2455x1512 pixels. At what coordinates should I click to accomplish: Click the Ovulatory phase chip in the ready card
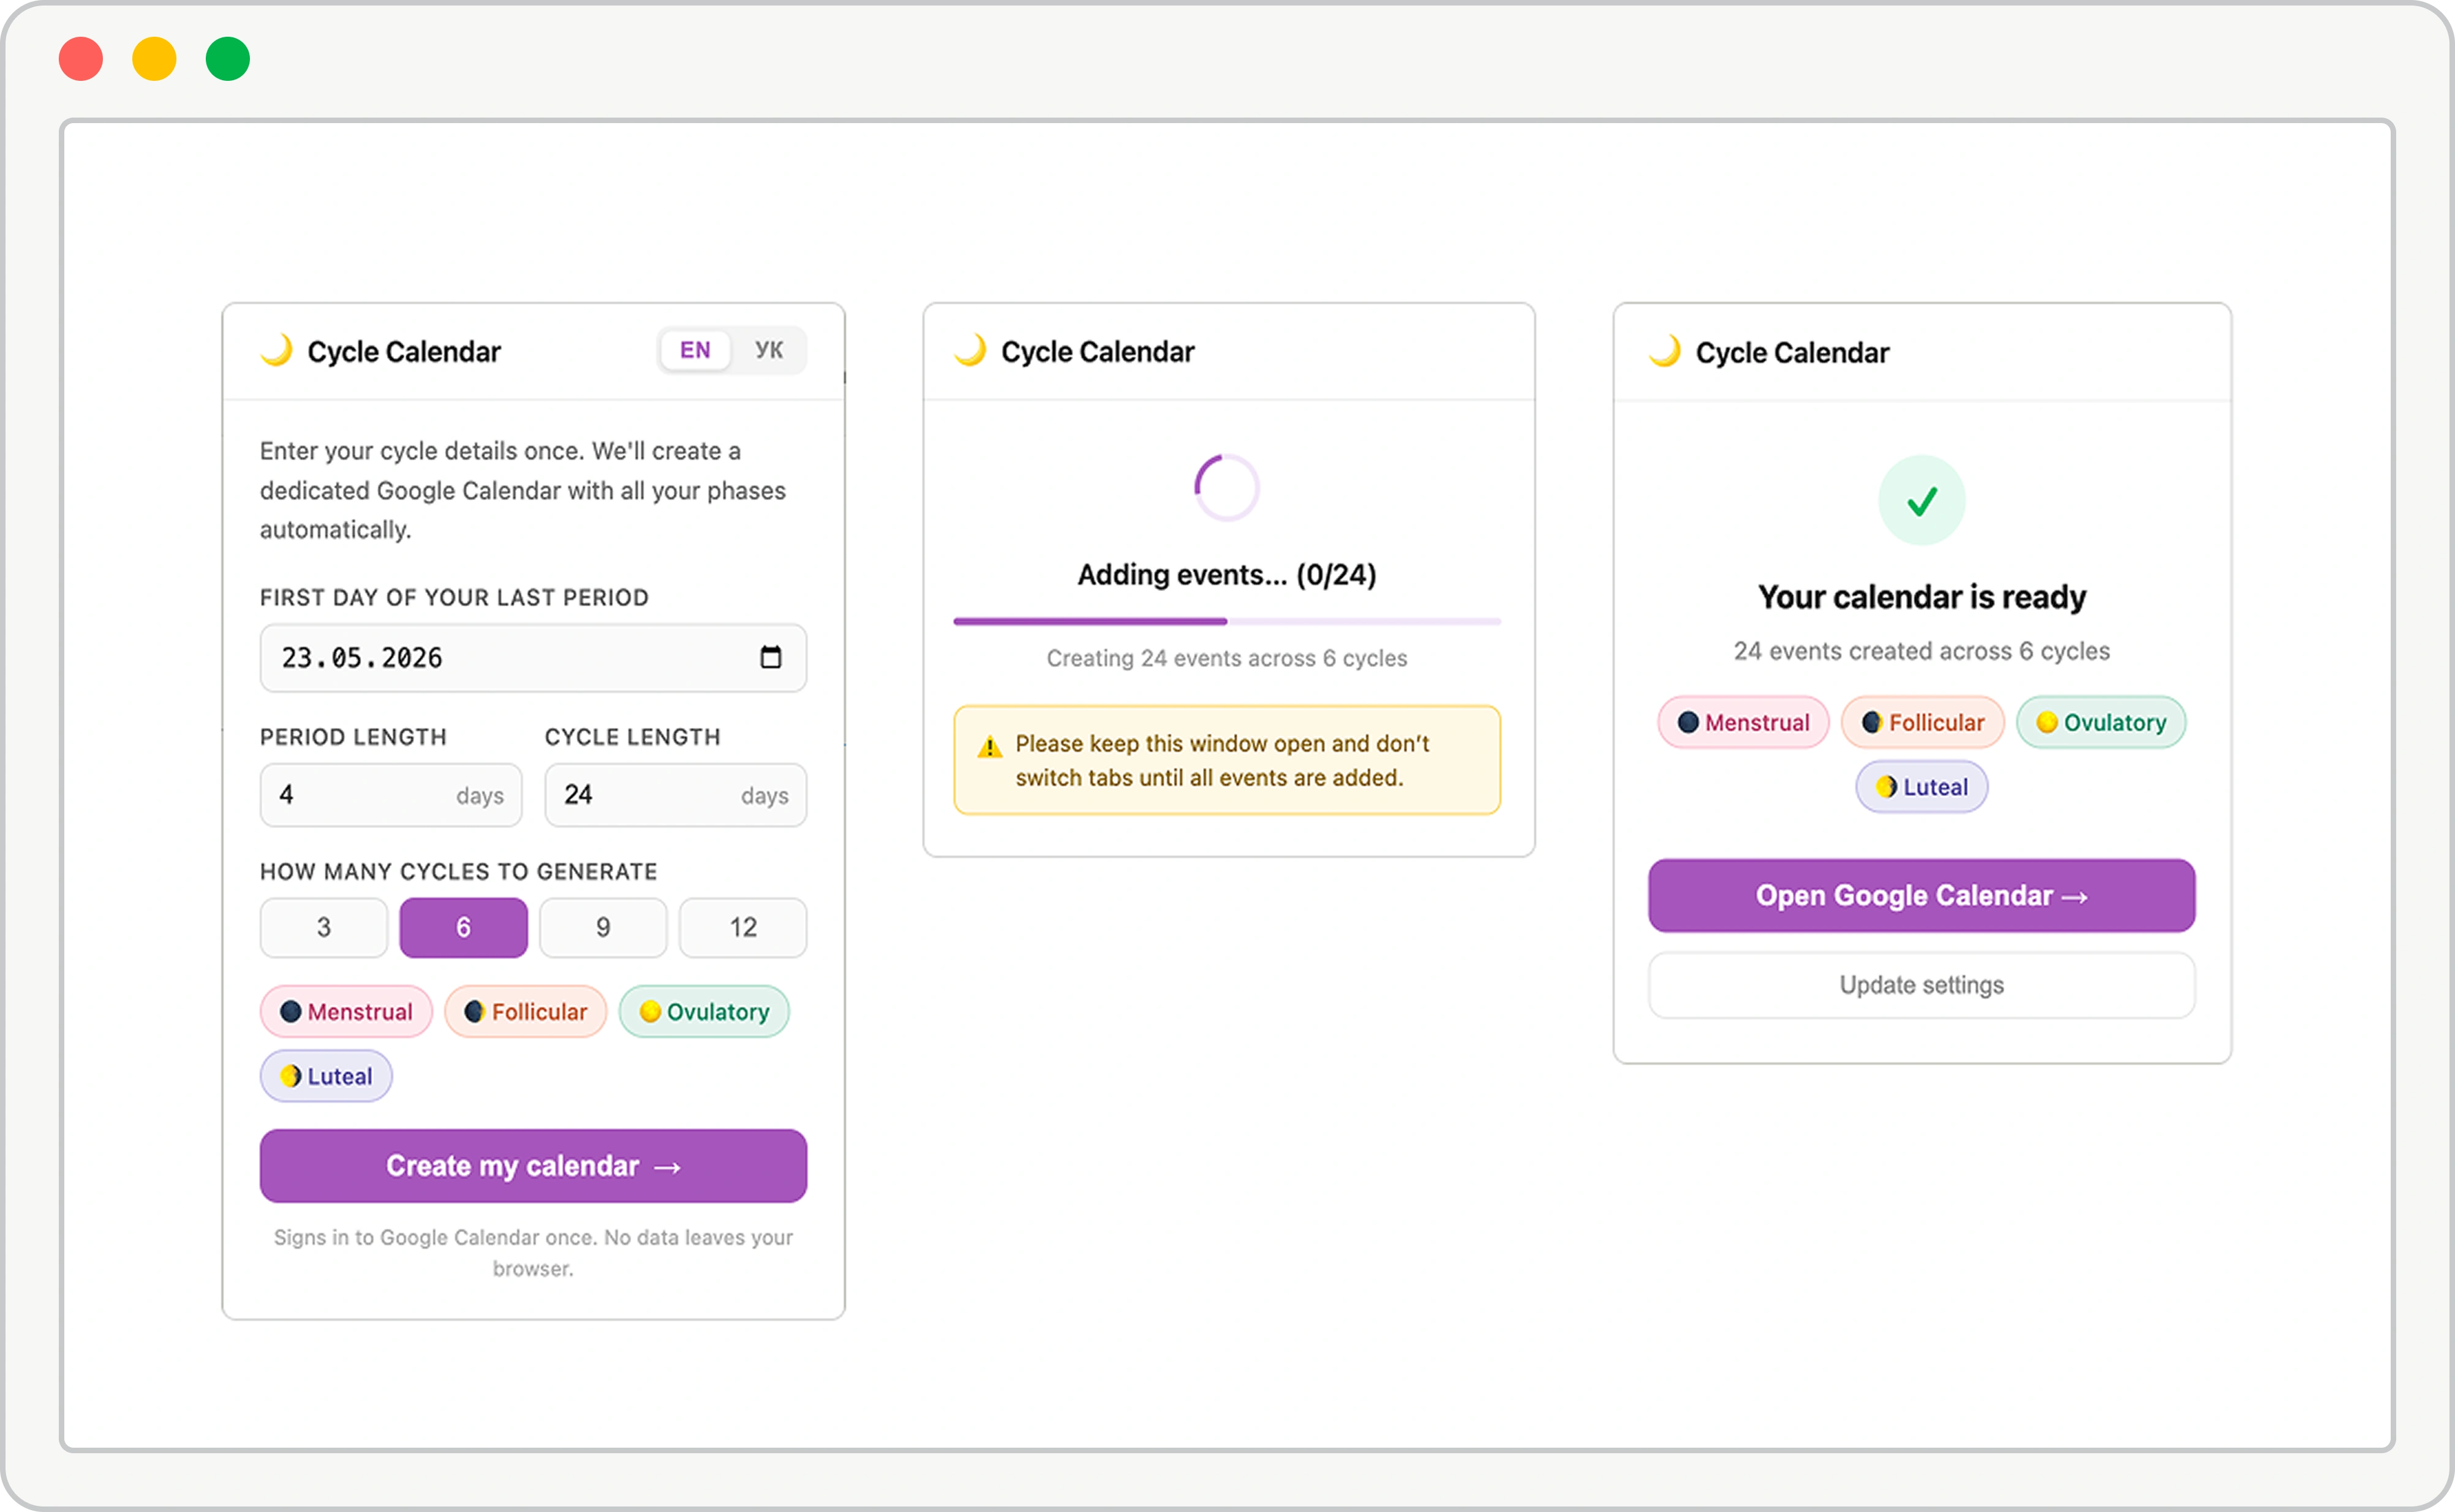coord(2101,722)
